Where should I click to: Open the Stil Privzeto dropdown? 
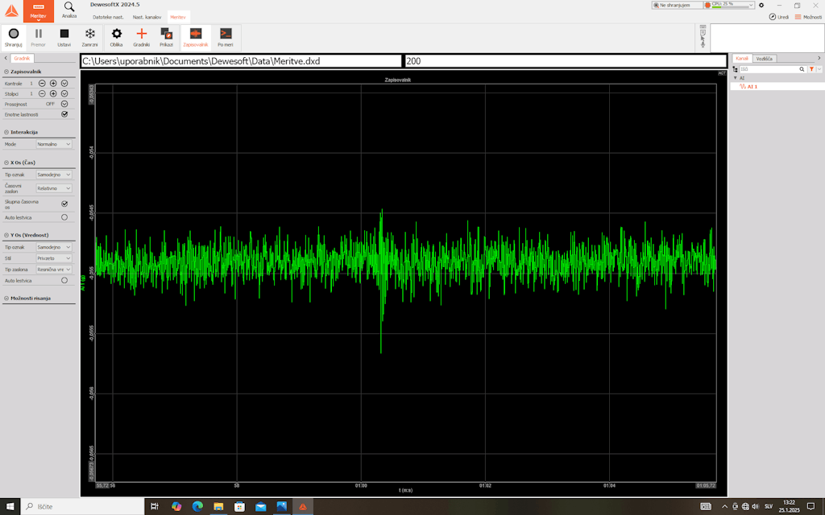click(54, 258)
